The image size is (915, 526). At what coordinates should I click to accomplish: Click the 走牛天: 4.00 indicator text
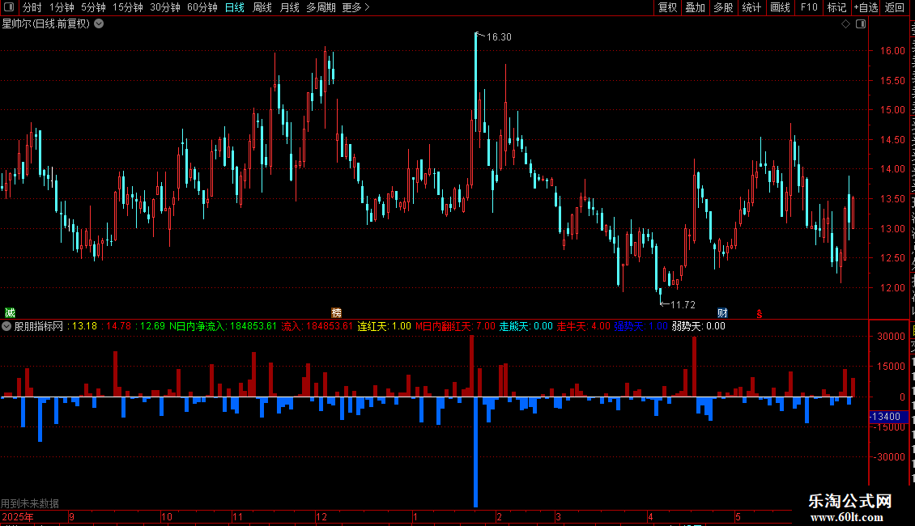584,327
